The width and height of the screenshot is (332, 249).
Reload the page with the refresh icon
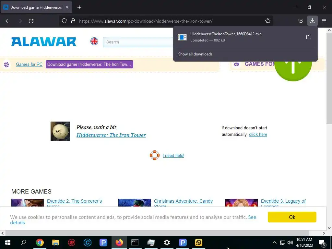click(31, 21)
